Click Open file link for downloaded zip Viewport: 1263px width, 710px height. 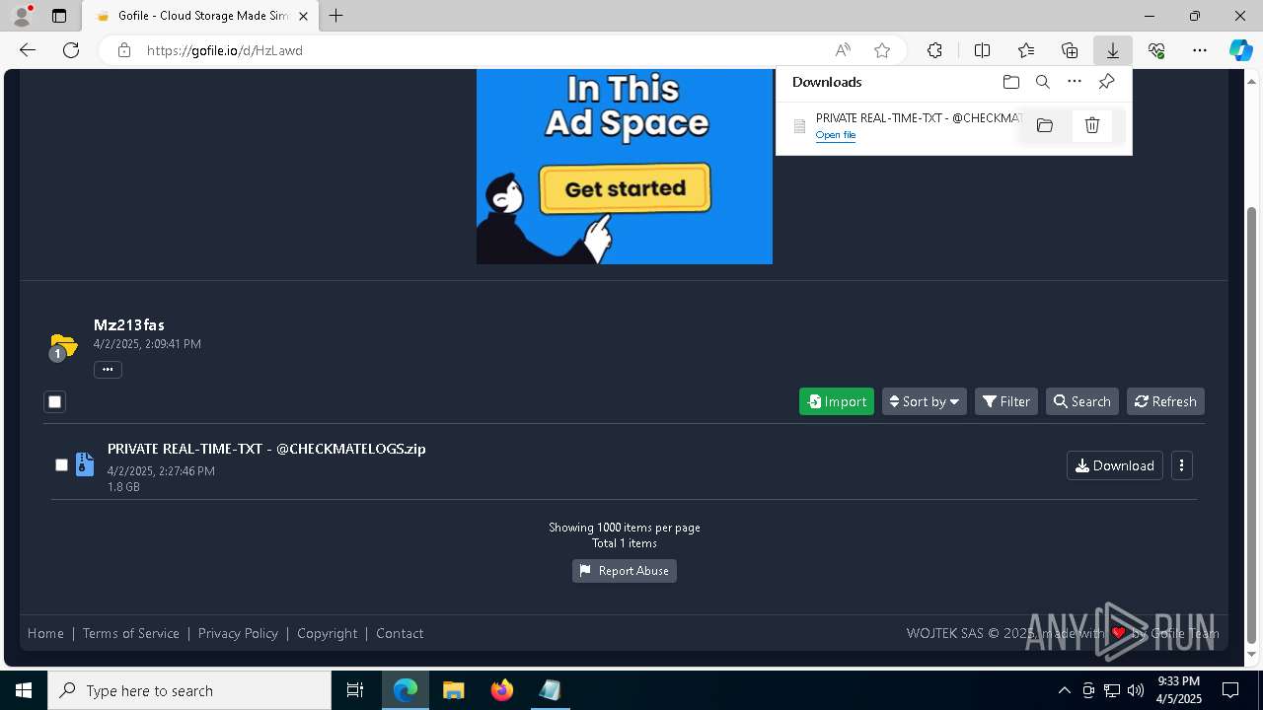(836, 135)
